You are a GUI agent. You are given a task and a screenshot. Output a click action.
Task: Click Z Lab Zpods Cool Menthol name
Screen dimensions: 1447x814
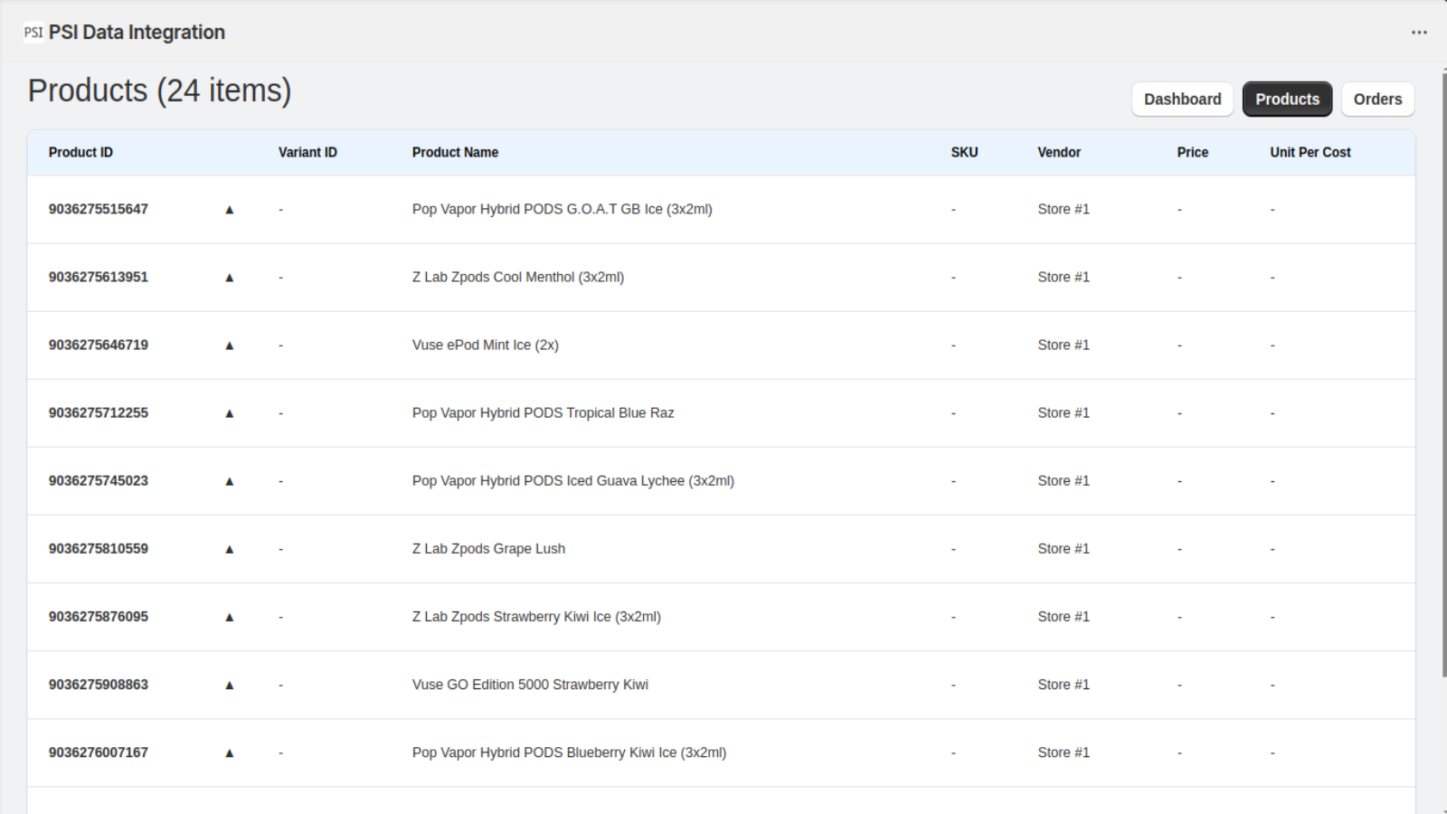coord(518,278)
